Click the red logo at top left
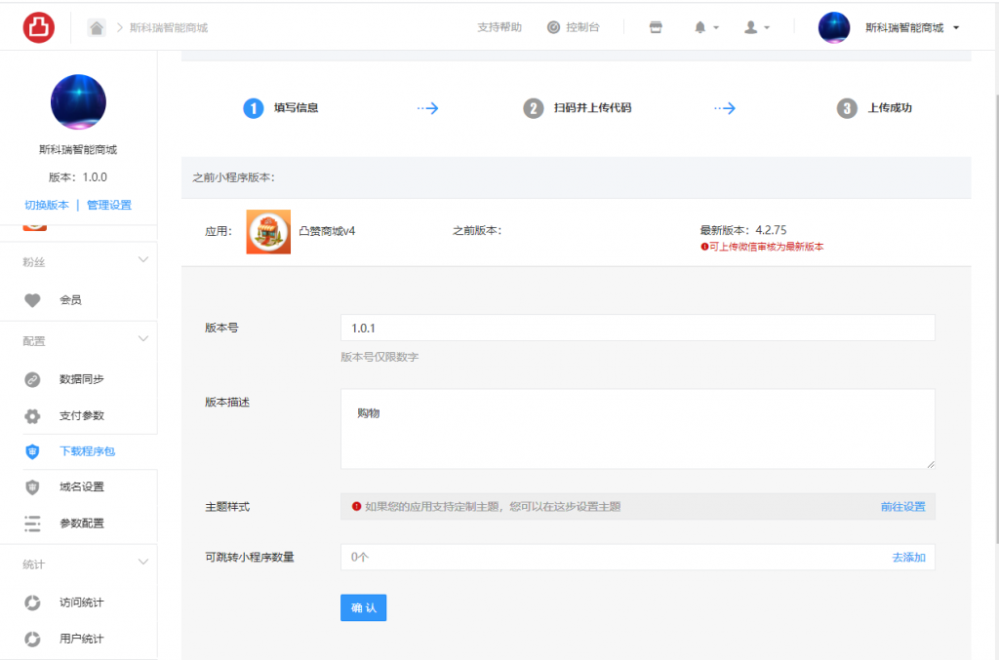The width and height of the screenshot is (999, 660). [39, 27]
